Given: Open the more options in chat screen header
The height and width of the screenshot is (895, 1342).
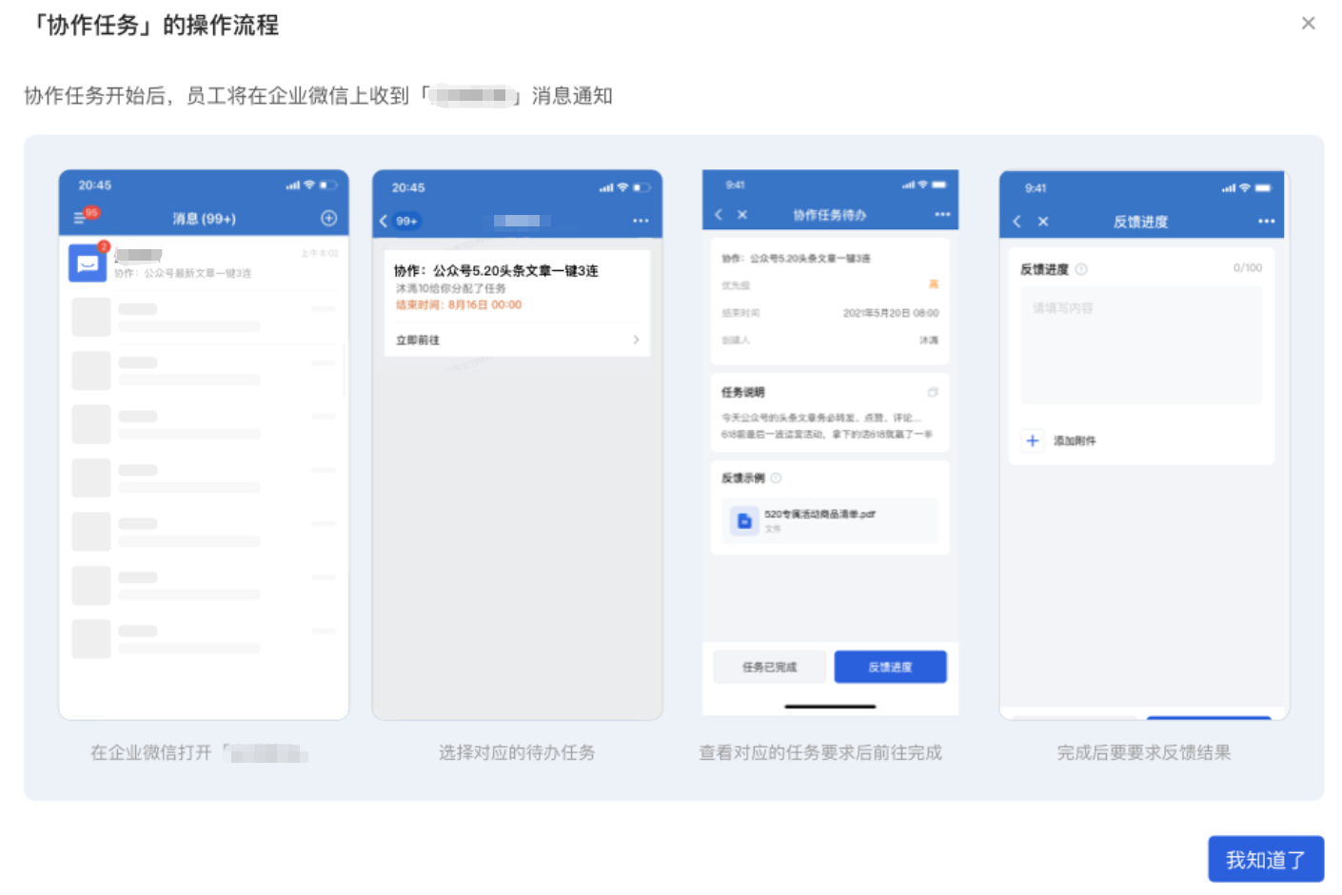Looking at the screenshot, I should tap(641, 221).
